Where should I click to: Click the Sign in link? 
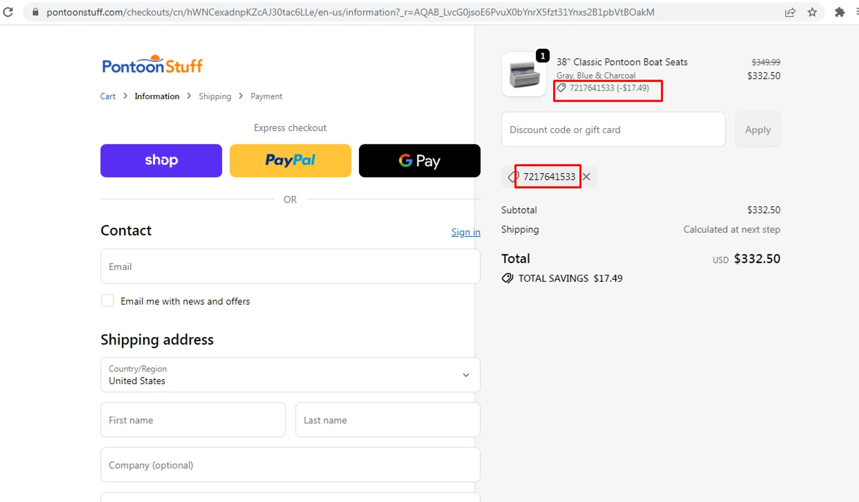coord(466,232)
